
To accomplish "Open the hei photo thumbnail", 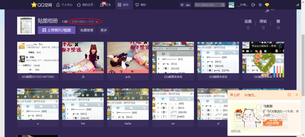I will [x=83, y=104].
